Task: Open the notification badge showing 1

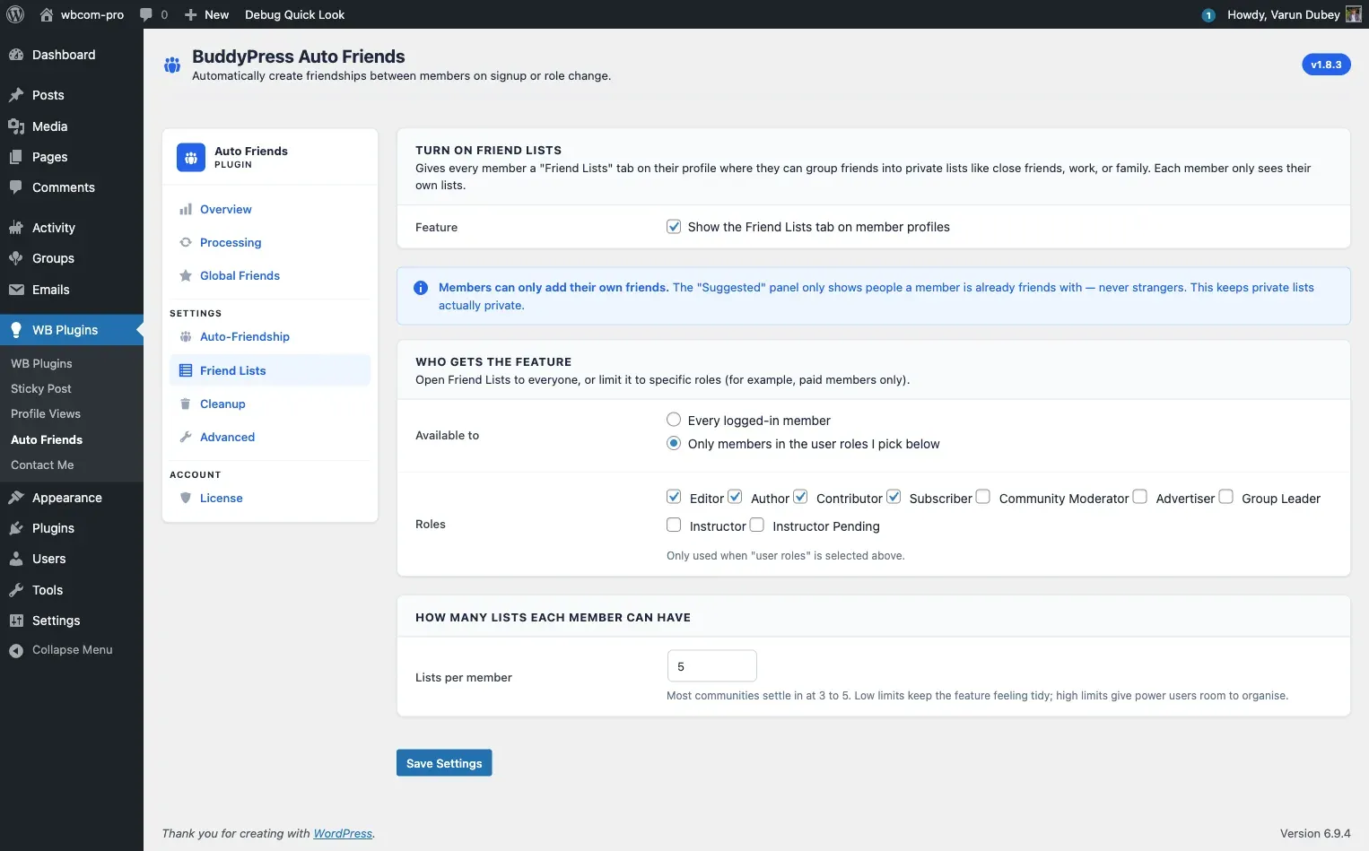Action: 1208,15
